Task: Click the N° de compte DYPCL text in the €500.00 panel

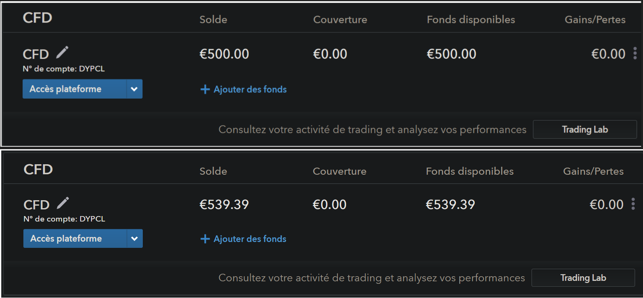Action: pyautogui.click(x=63, y=69)
